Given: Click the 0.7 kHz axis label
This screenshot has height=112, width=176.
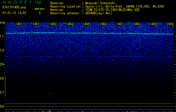Looking at the screenshot, I should (x=2, y=92).
